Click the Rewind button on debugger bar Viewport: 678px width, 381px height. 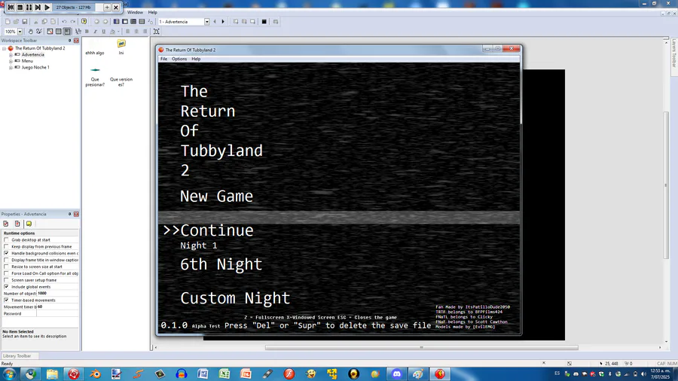point(11,8)
